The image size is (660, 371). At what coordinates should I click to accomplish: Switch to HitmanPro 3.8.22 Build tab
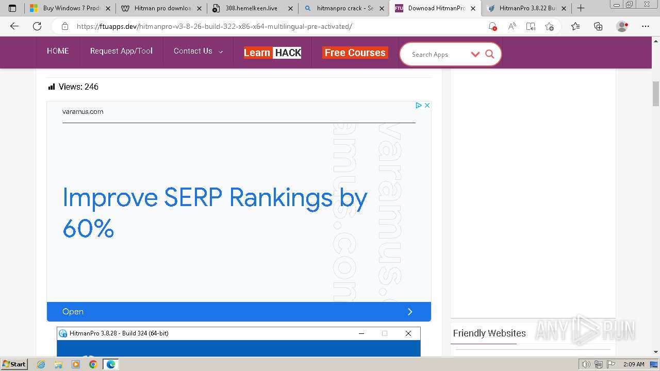pyautogui.click(x=526, y=8)
